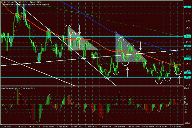Click the 12 Feb 20:00 time label
192x128 pixels.
(x=92, y=126)
